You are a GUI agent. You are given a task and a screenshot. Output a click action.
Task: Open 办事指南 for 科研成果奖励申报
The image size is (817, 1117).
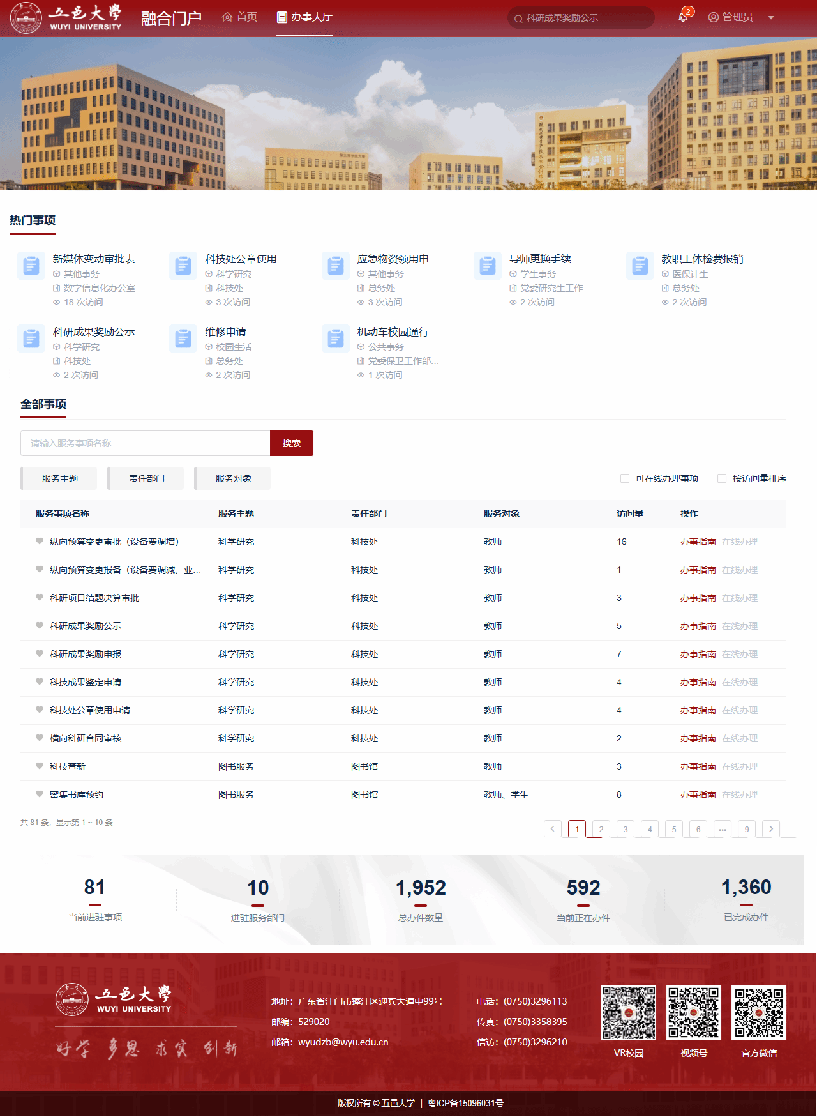point(698,654)
